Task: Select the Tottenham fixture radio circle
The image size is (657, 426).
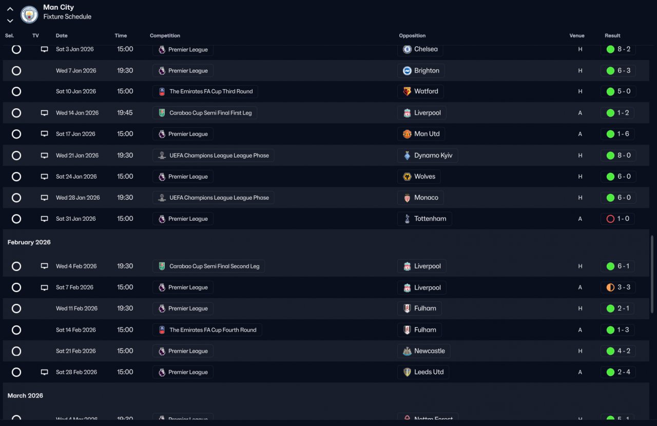Action: (x=16, y=219)
